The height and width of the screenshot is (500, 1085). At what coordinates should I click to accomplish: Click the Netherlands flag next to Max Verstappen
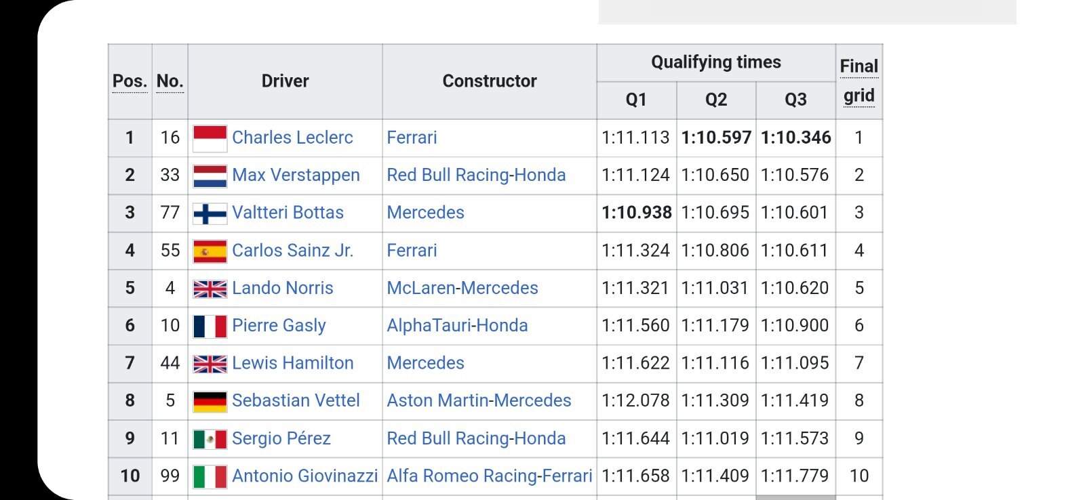click(x=210, y=176)
